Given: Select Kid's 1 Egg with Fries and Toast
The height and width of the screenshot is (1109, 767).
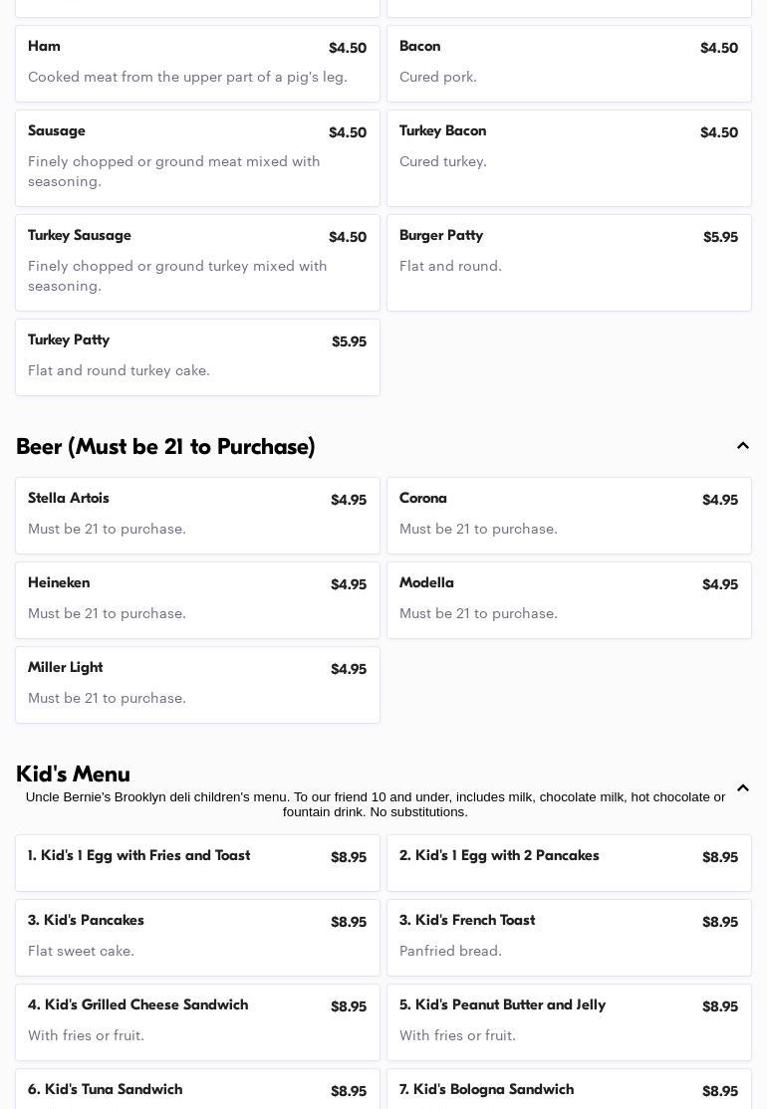Looking at the screenshot, I should click(197, 862).
